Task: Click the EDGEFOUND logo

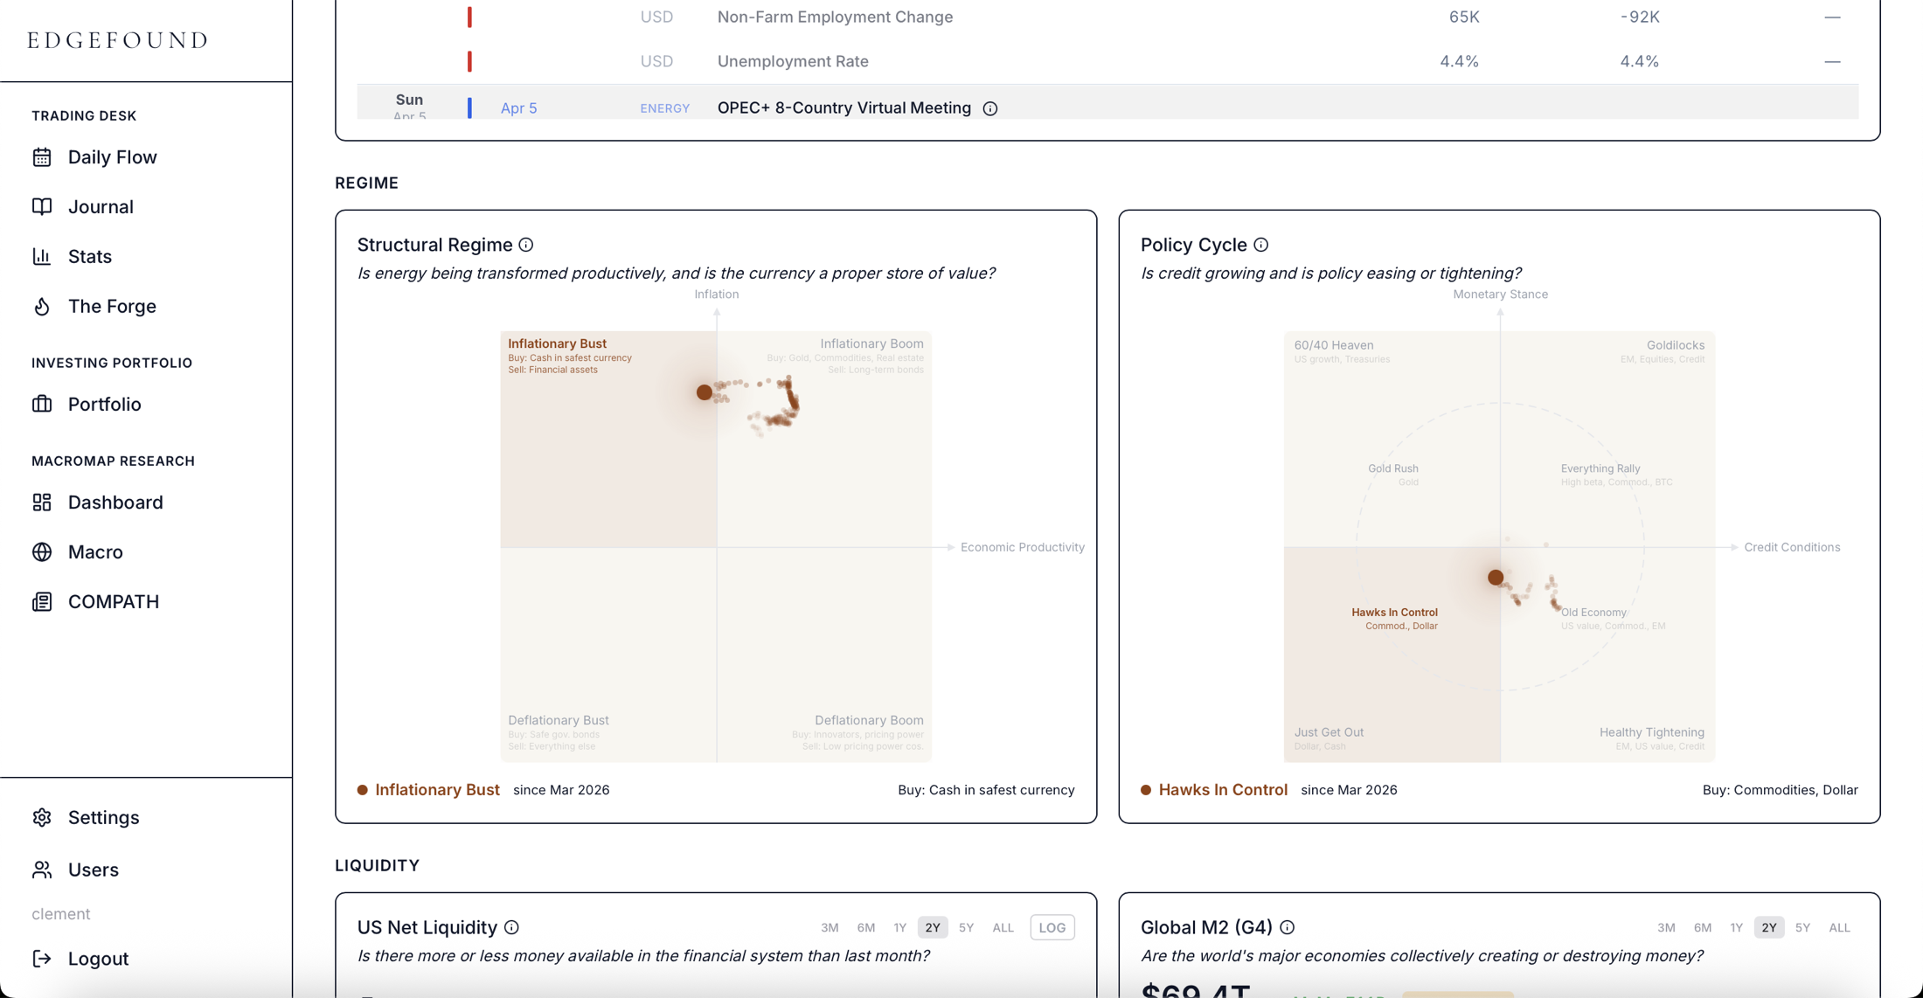Action: [117, 40]
